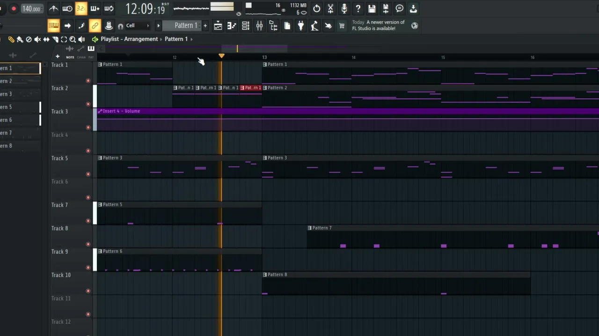
Task: Open the undo history icon
Action: tap(317, 8)
